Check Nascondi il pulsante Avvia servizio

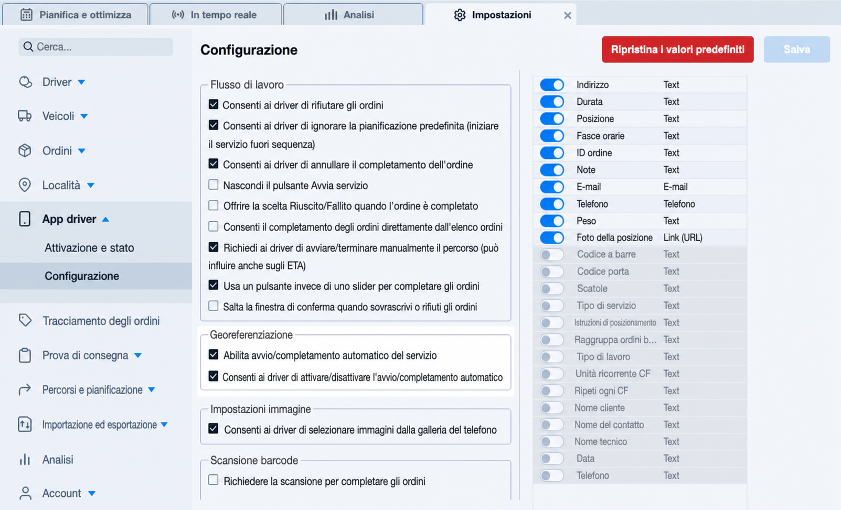coord(214,185)
